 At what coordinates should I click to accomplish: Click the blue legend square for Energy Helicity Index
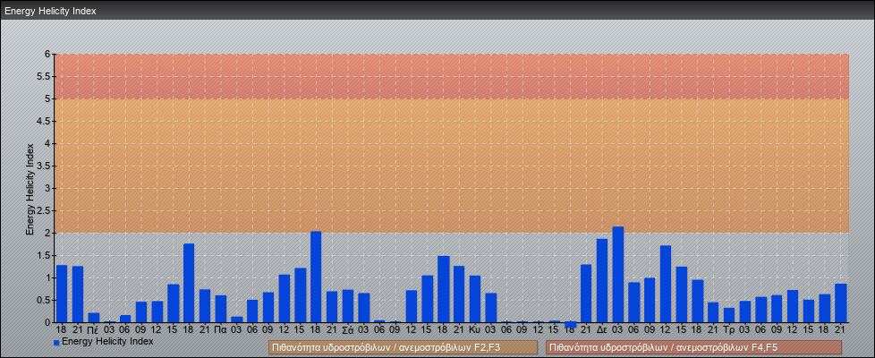pos(56,342)
